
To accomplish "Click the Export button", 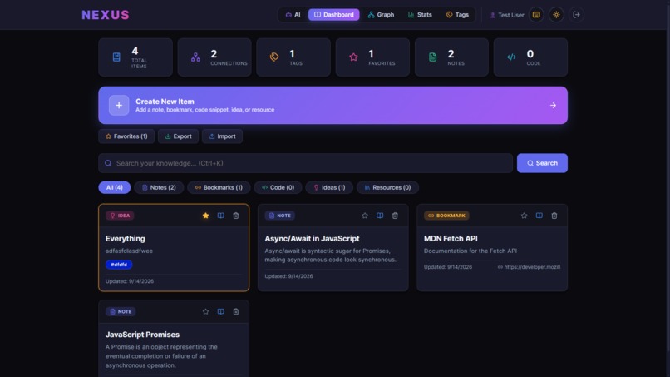I will [178, 136].
